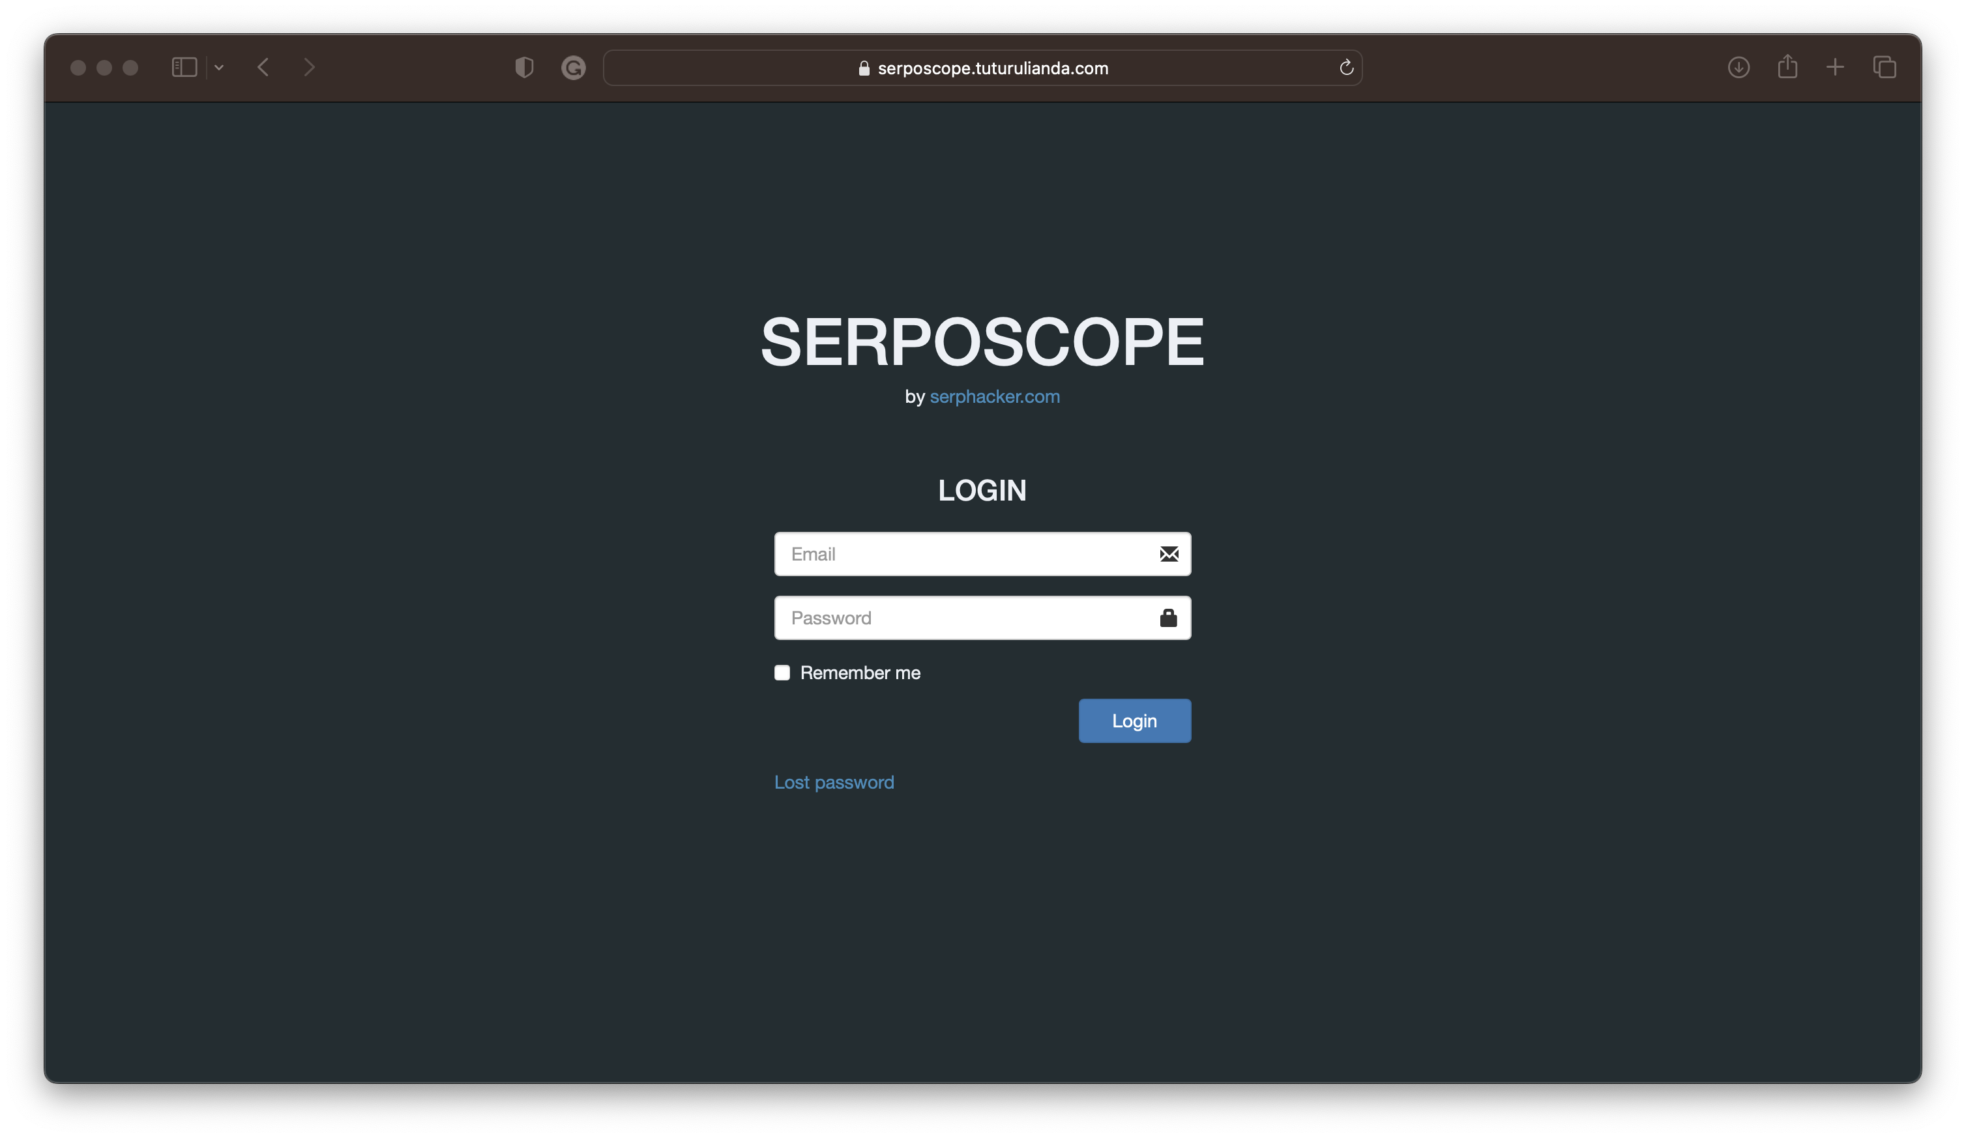Image resolution: width=1966 pixels, height=1138 pixels.
Task: Open the Share icon menu
Action: pos(1787,66)
